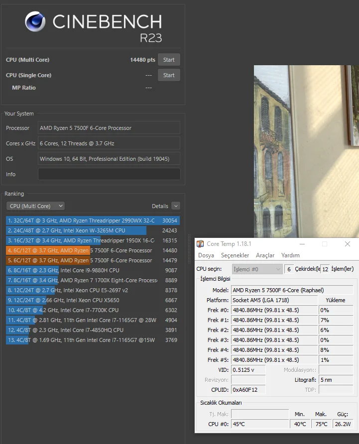
Task: Click the Core Temp app icon in title bar
Action: pos(200,244)
